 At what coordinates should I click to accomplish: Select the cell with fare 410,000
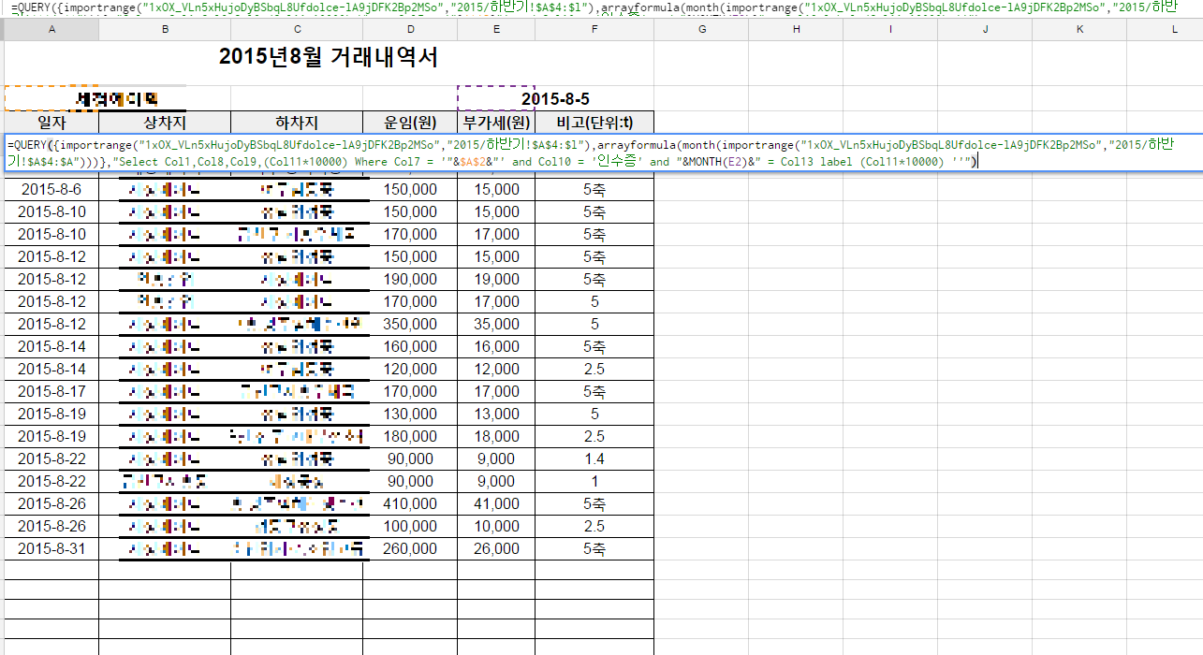(x=410, y=504)
